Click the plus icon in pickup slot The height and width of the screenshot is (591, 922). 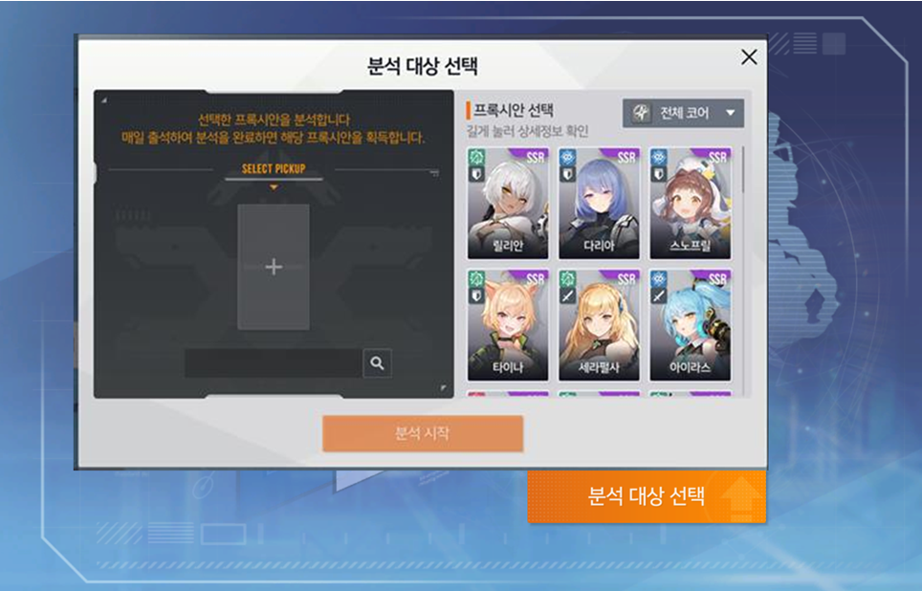[x=274, y=267]
